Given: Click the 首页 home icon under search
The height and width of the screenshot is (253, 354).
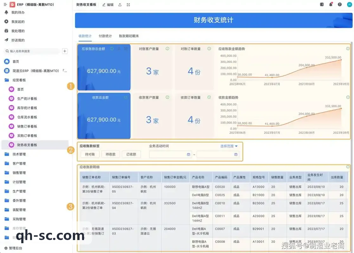Looking at the screenshot, I should 7,61.
